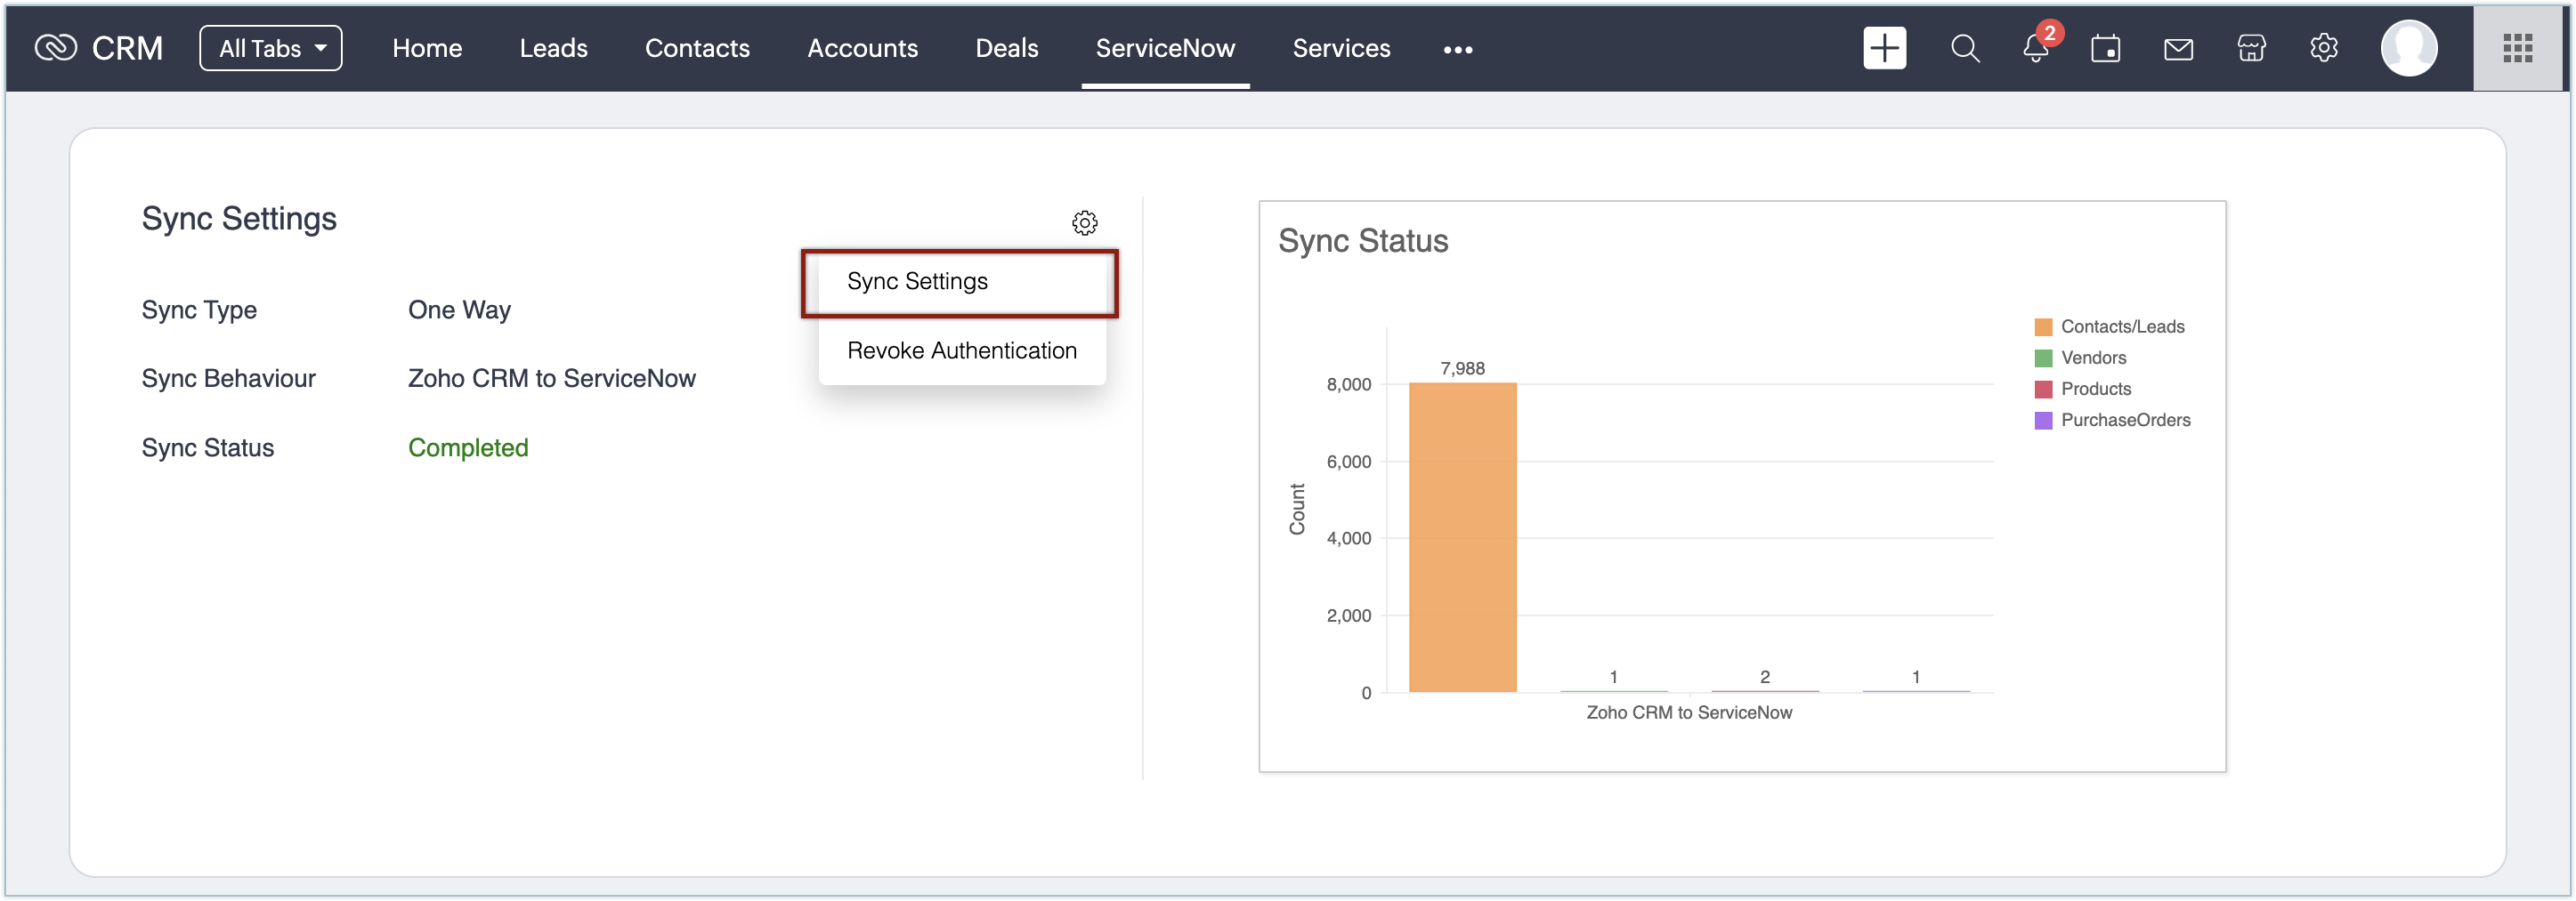Click the Zoho CRM logo icon
Screen dimensions: 2576x901
pyautogui.click(x=56, y=48)
